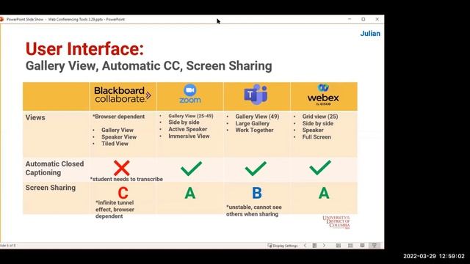470x264 pixels.
Task: Click the green checkmark in Webex column
Action: click(320, 168)
